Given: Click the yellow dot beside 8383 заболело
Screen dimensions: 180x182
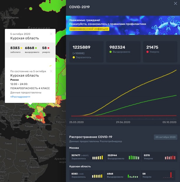Looking at the screenshot, I should 22,48.
